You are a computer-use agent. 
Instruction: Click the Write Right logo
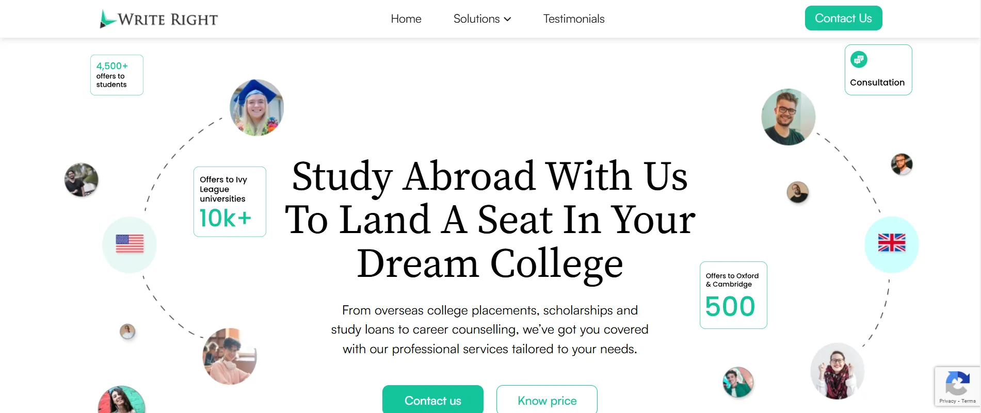pos(159,19)
